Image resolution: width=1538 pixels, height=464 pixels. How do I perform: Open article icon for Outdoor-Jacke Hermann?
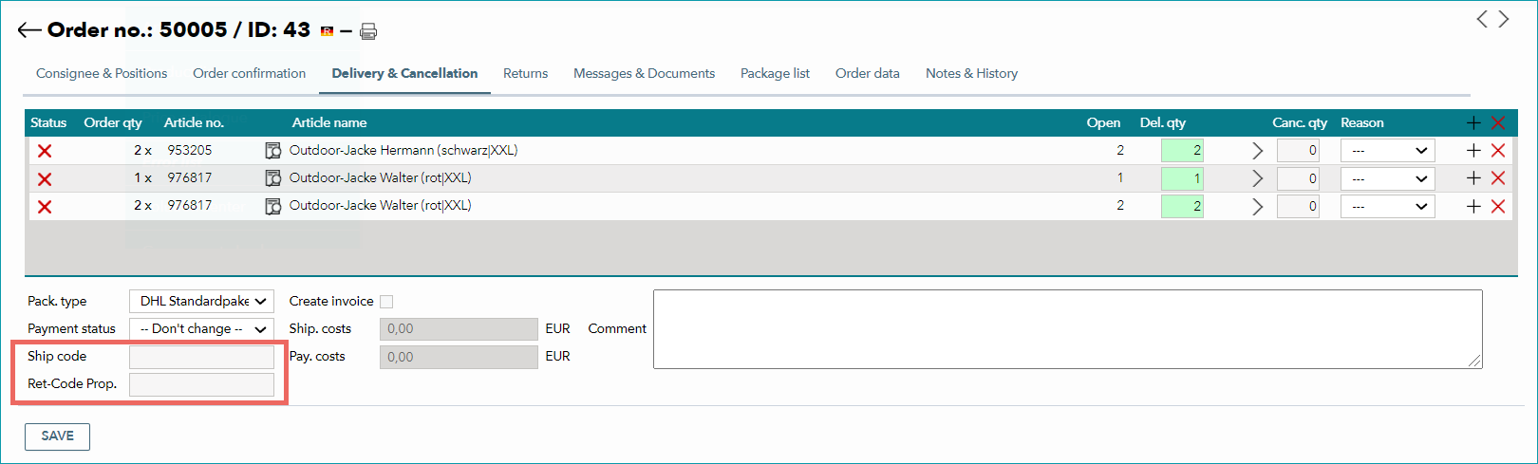tap(273, 151)
